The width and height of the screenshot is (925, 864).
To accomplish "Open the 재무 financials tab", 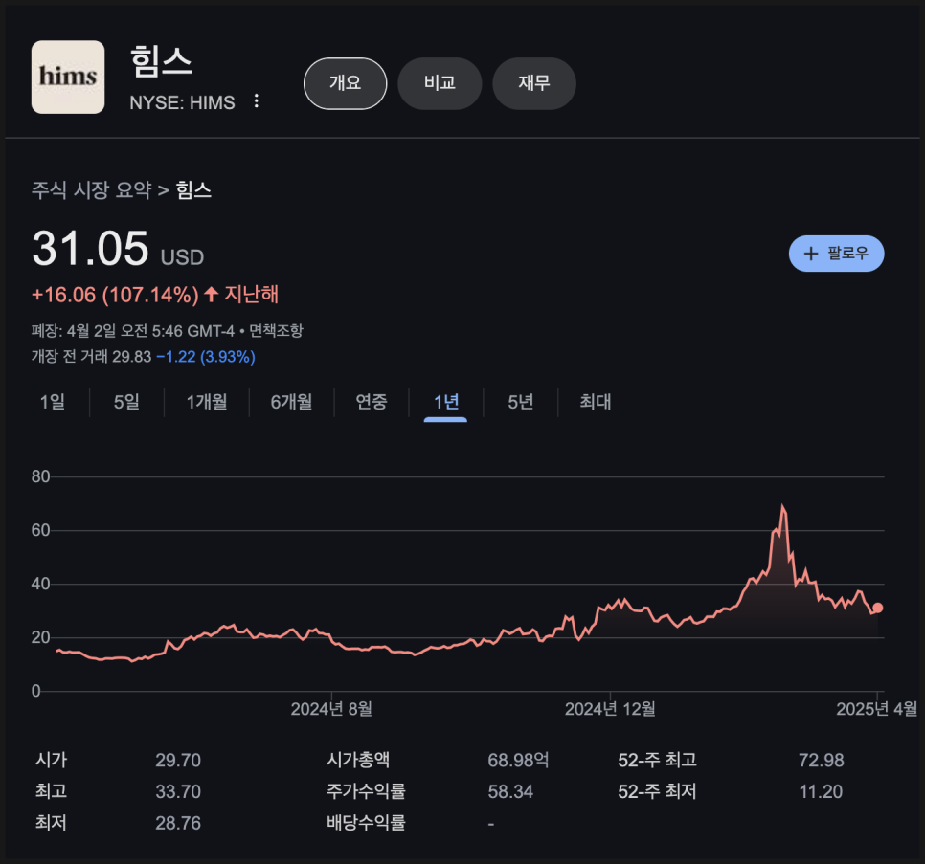I will coord(534,83).
